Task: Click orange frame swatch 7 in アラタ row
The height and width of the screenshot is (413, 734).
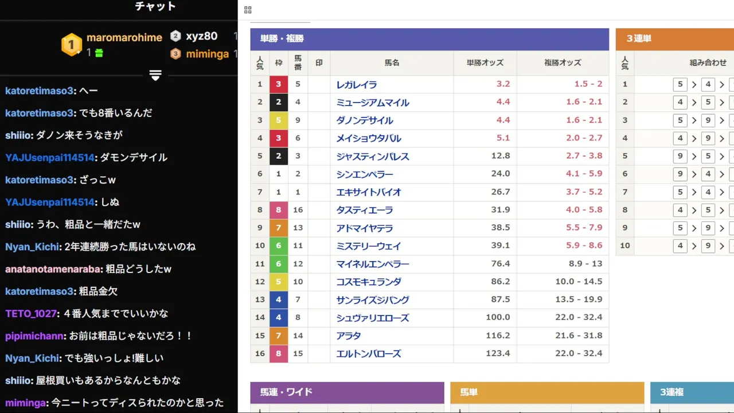Action: click(278, 336)
